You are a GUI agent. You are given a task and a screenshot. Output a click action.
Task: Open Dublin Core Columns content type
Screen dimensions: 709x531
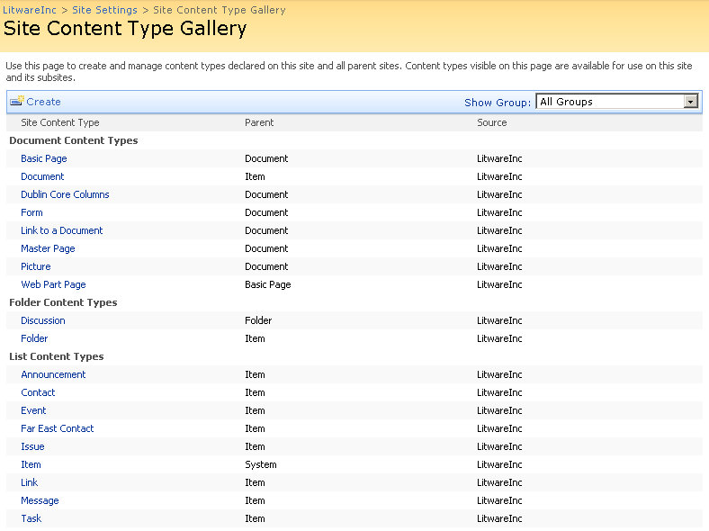point(65,194)
